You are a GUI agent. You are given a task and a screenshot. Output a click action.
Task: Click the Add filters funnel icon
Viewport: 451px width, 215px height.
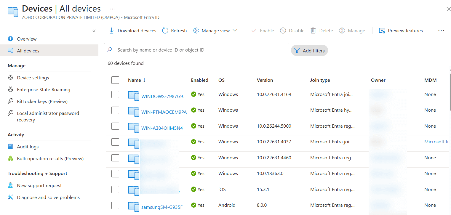click(x=297, y=51)
